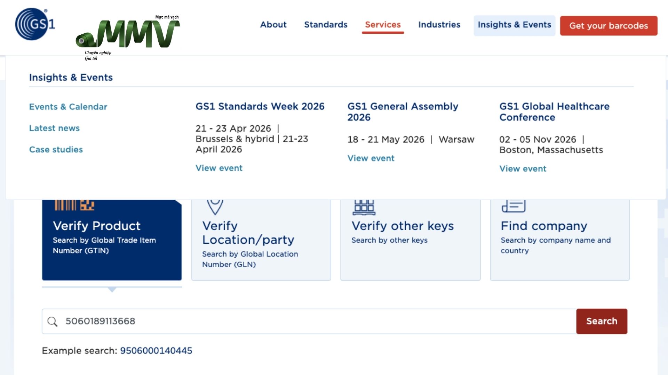View event for GS1 Standards Week 2026
This screenshot has width=668, height=375.
point(219,168)
